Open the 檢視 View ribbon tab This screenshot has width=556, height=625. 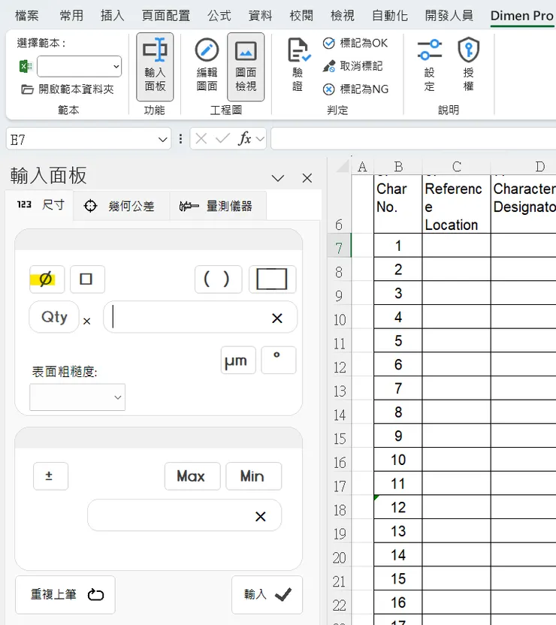tap(343, 16)
